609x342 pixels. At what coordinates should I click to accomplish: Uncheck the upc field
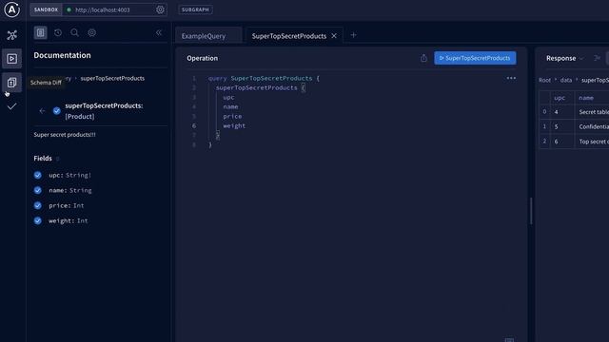38,175
